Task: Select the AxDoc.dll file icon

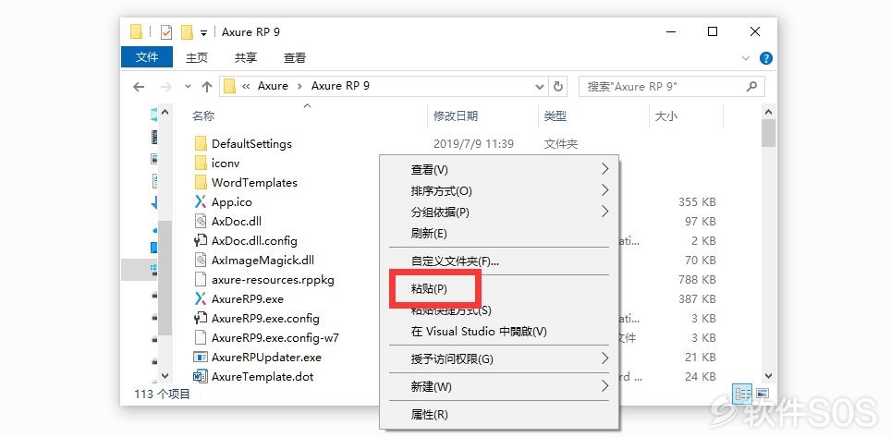Action: click(200, 221)
